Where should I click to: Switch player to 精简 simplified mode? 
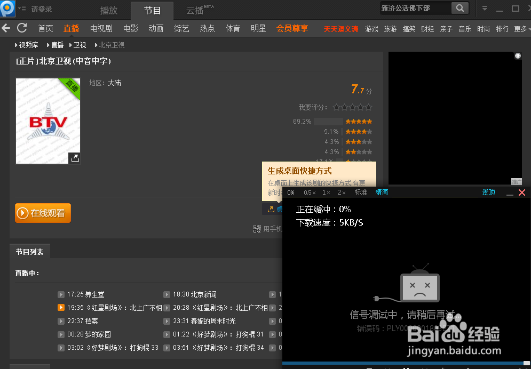click(381, 192)
